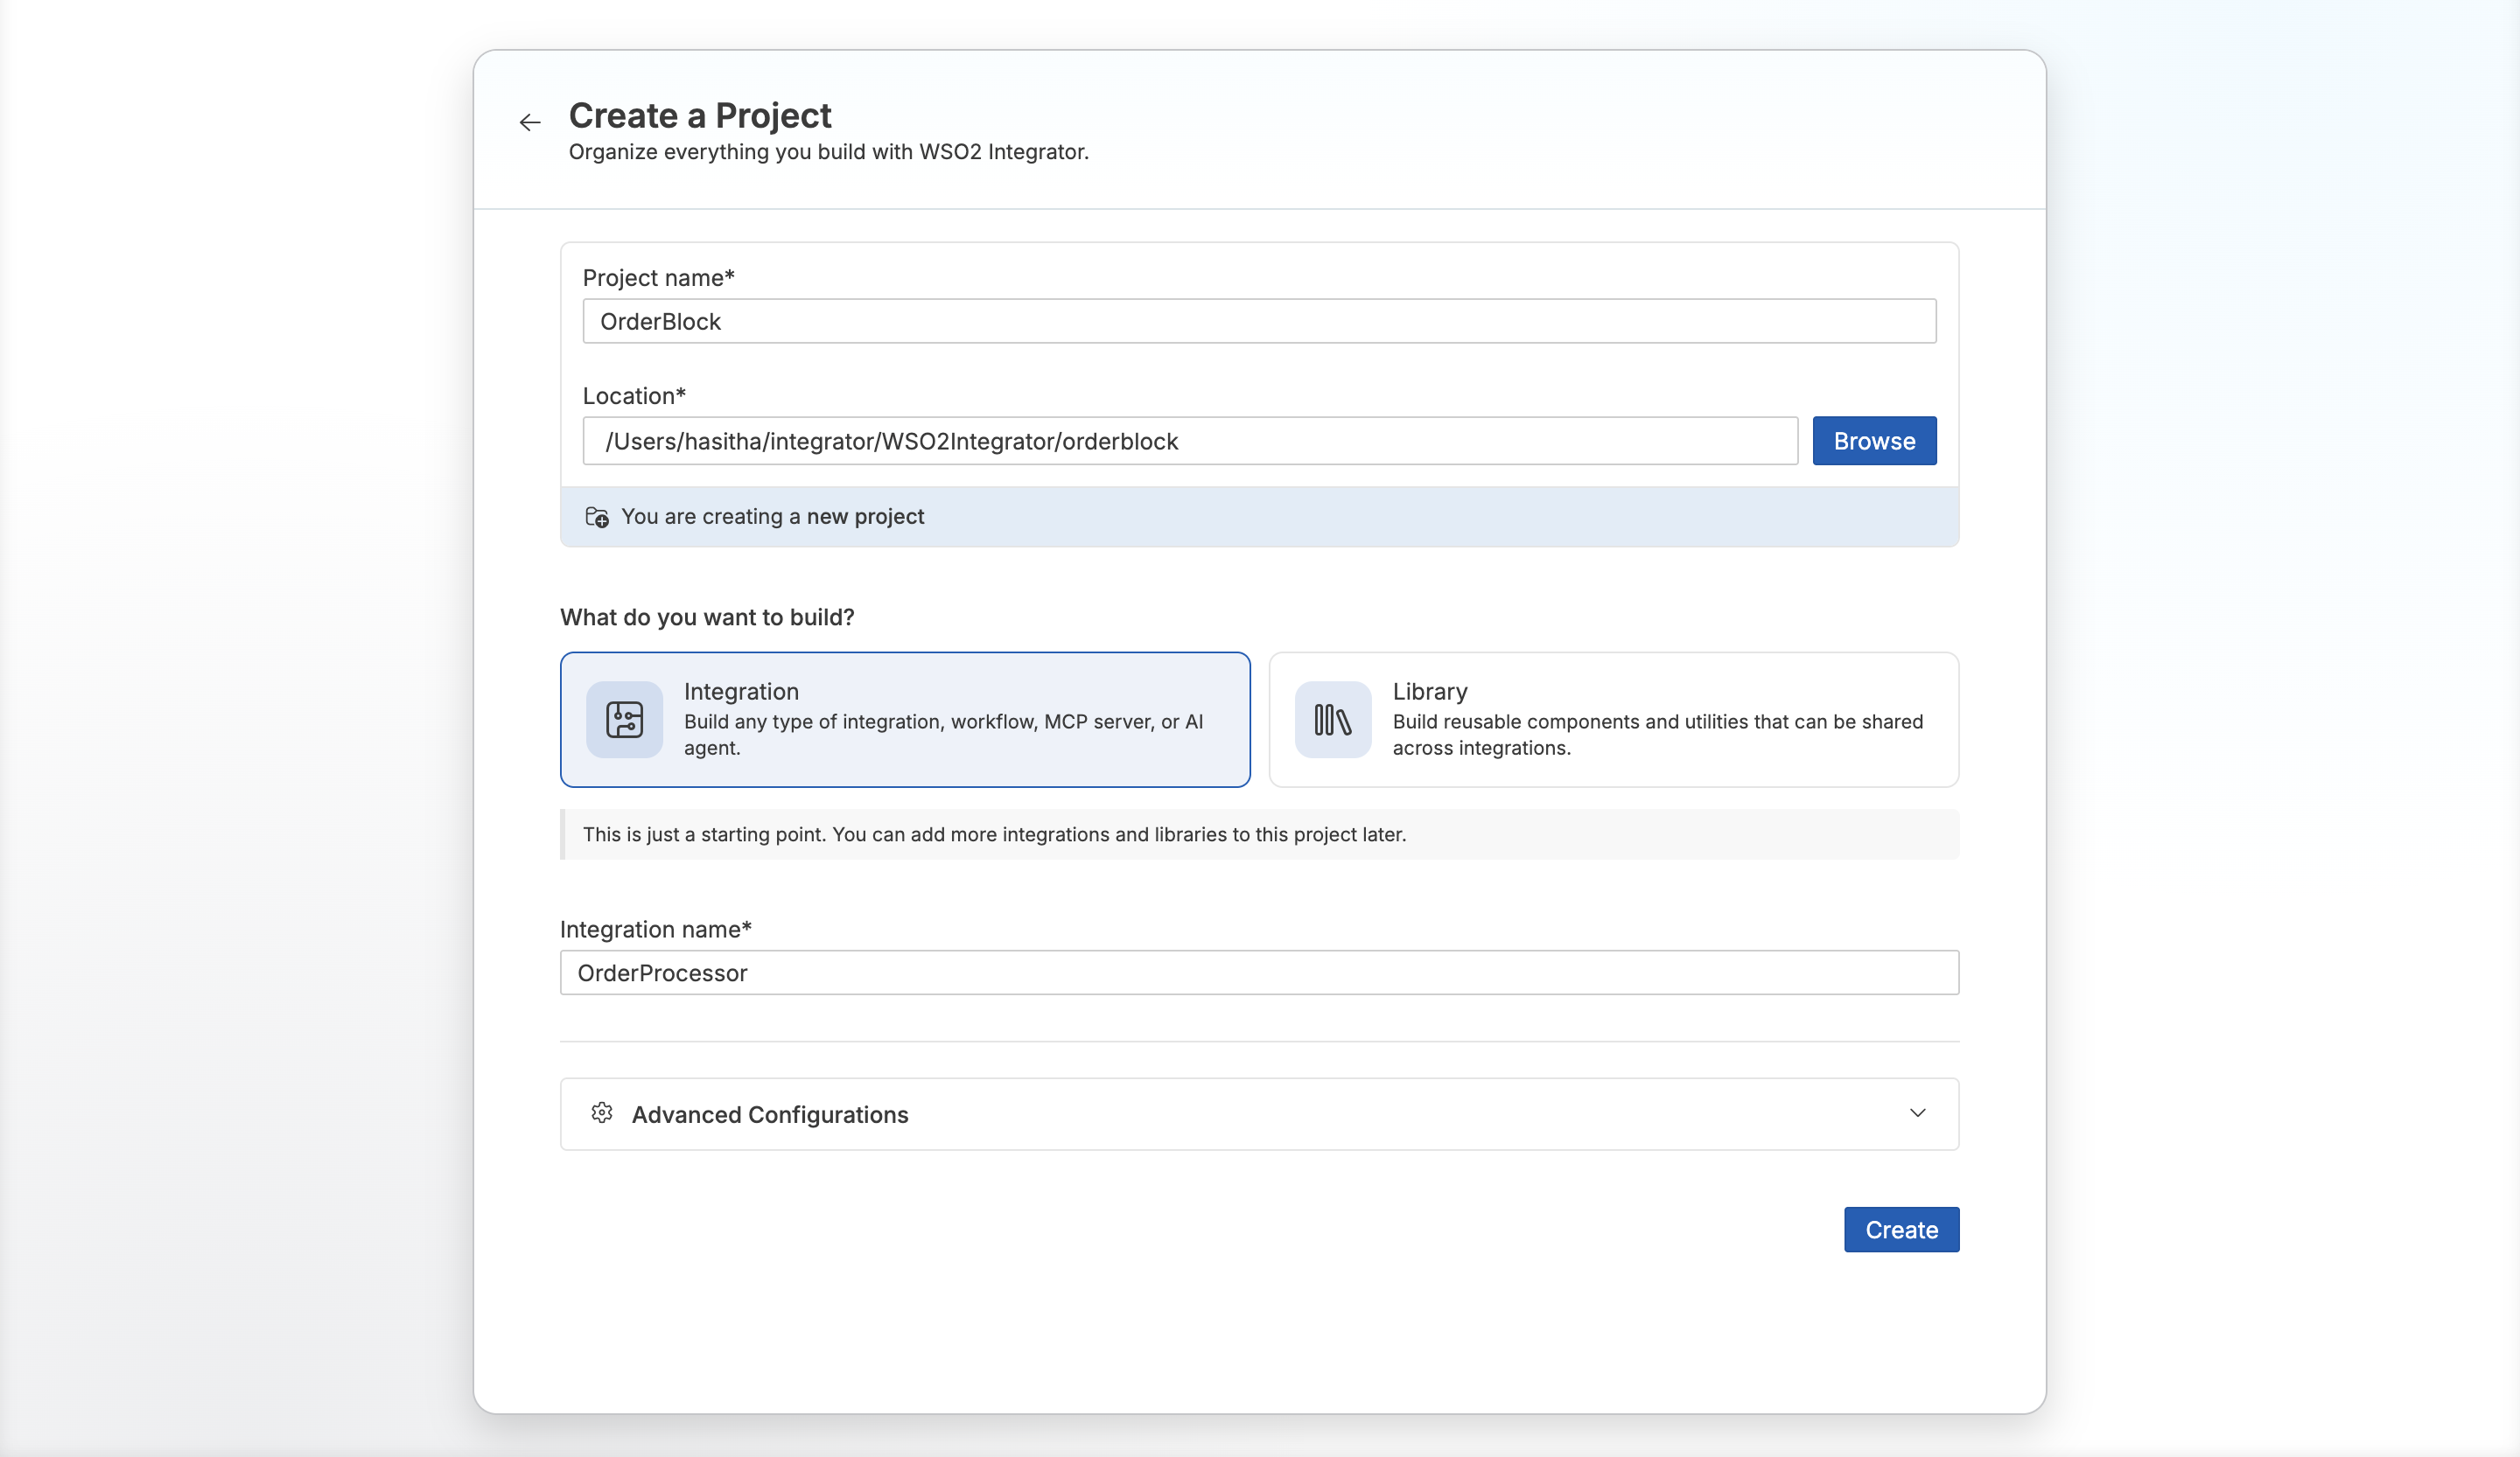Focus the Location path field

[x=1190, y=441]
